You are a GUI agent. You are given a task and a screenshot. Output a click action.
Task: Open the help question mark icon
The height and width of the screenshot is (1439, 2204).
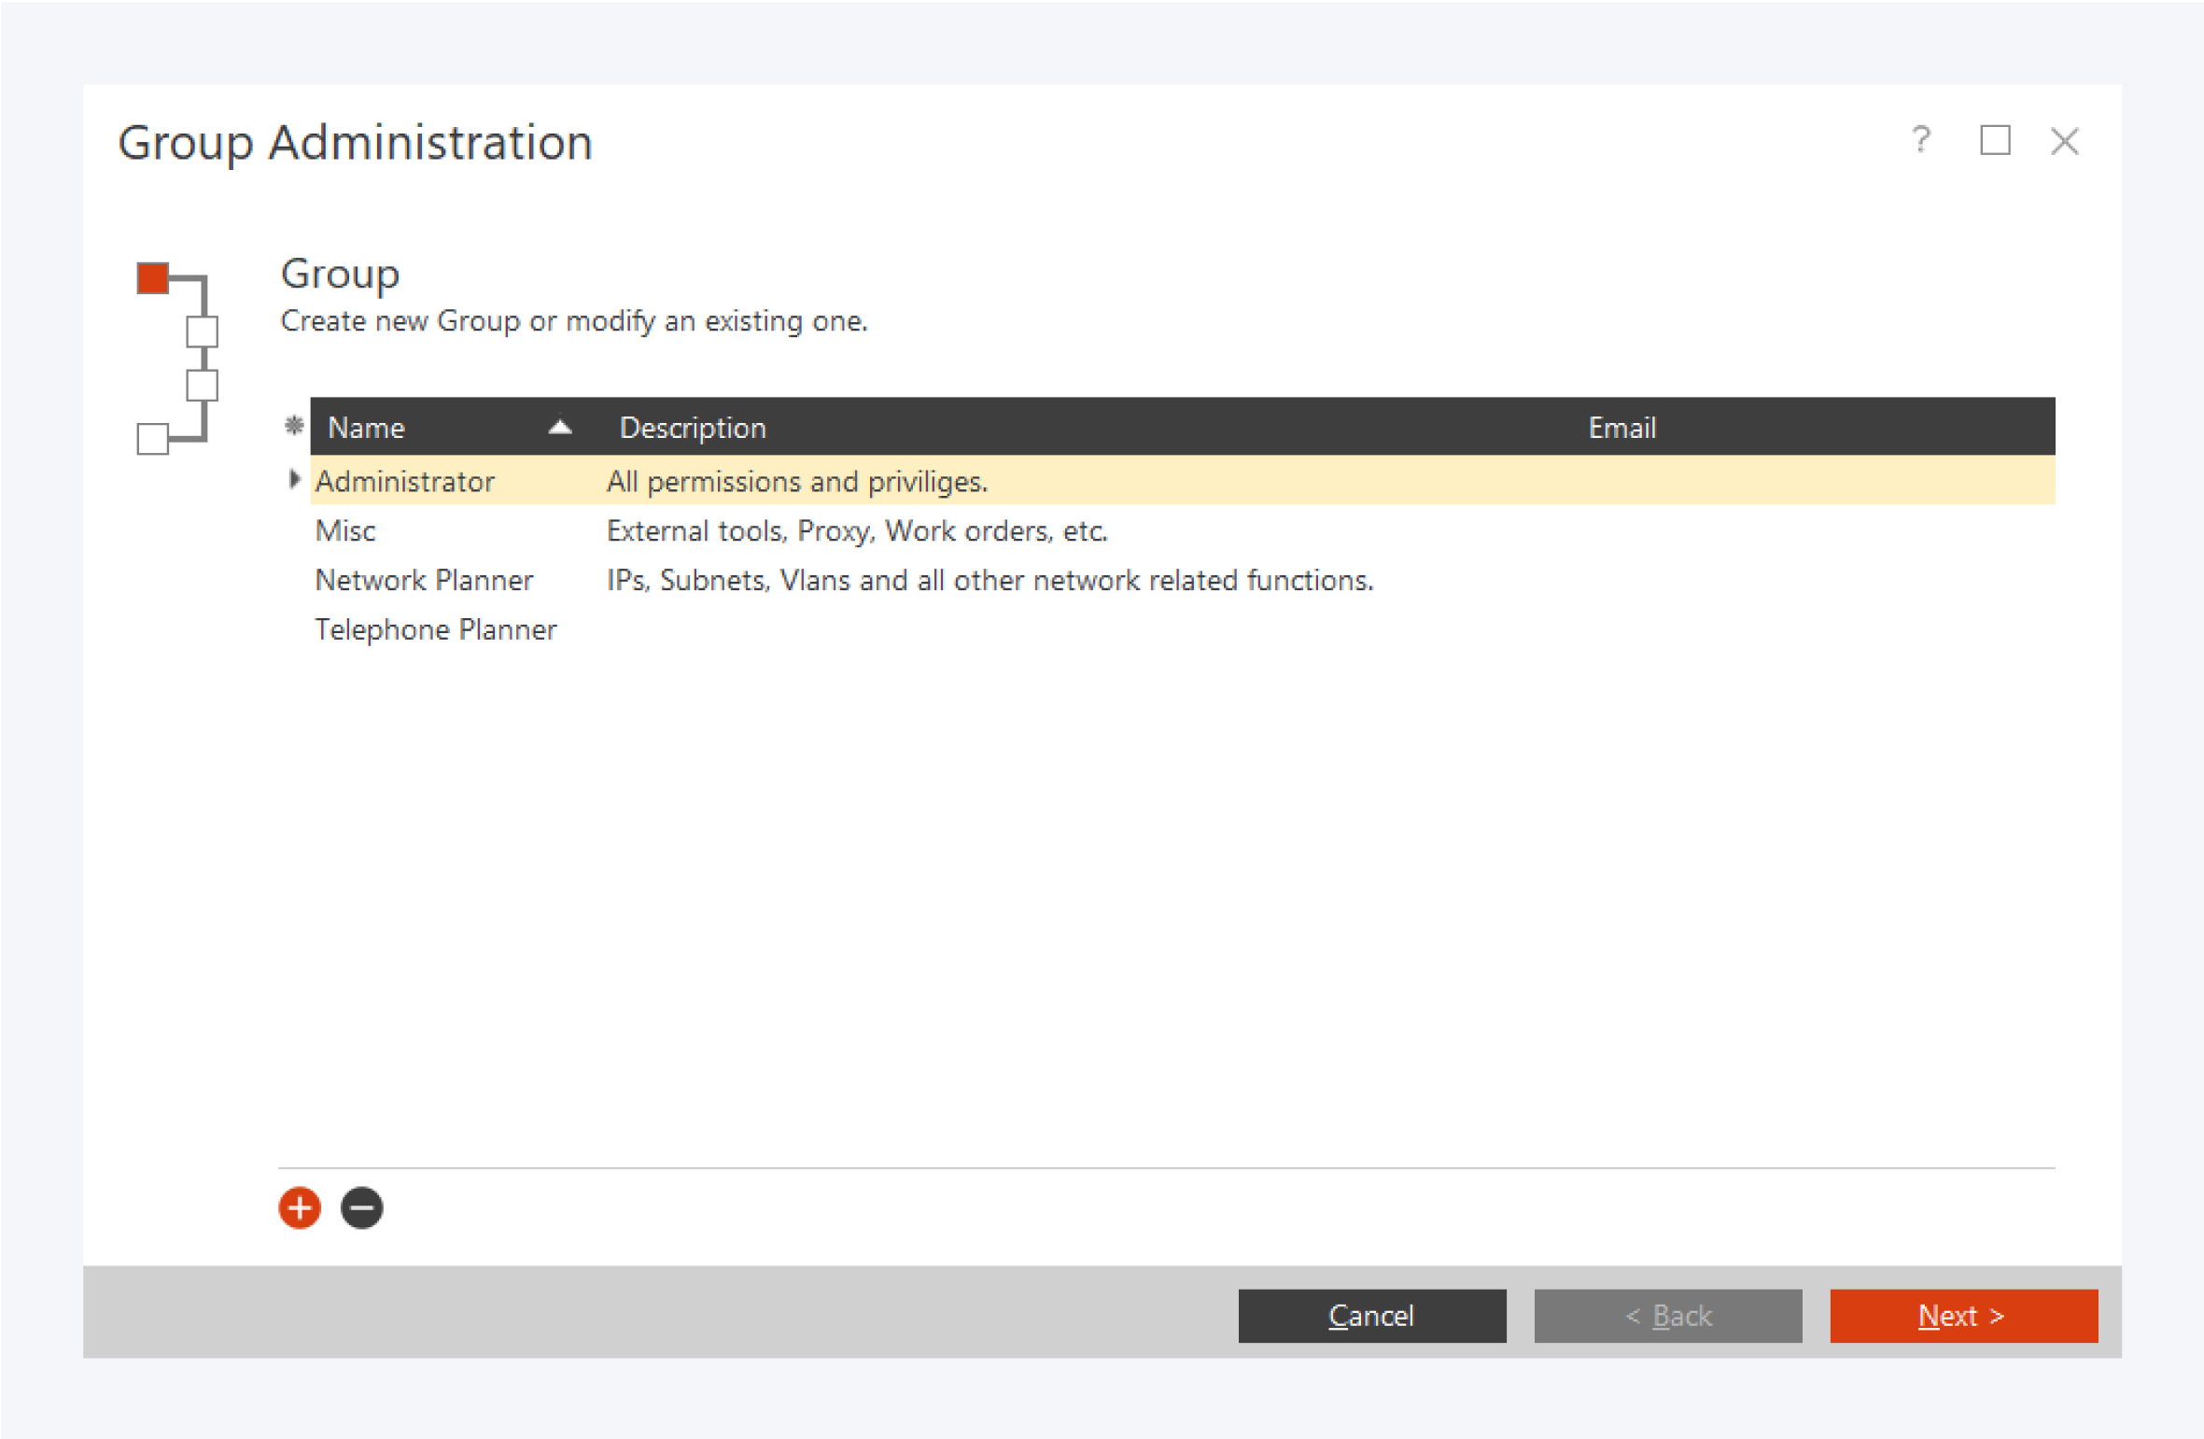tap(1921, 141)
